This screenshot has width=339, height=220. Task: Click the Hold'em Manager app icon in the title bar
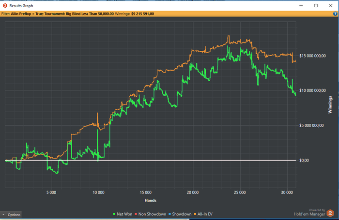tap(5, 6)
